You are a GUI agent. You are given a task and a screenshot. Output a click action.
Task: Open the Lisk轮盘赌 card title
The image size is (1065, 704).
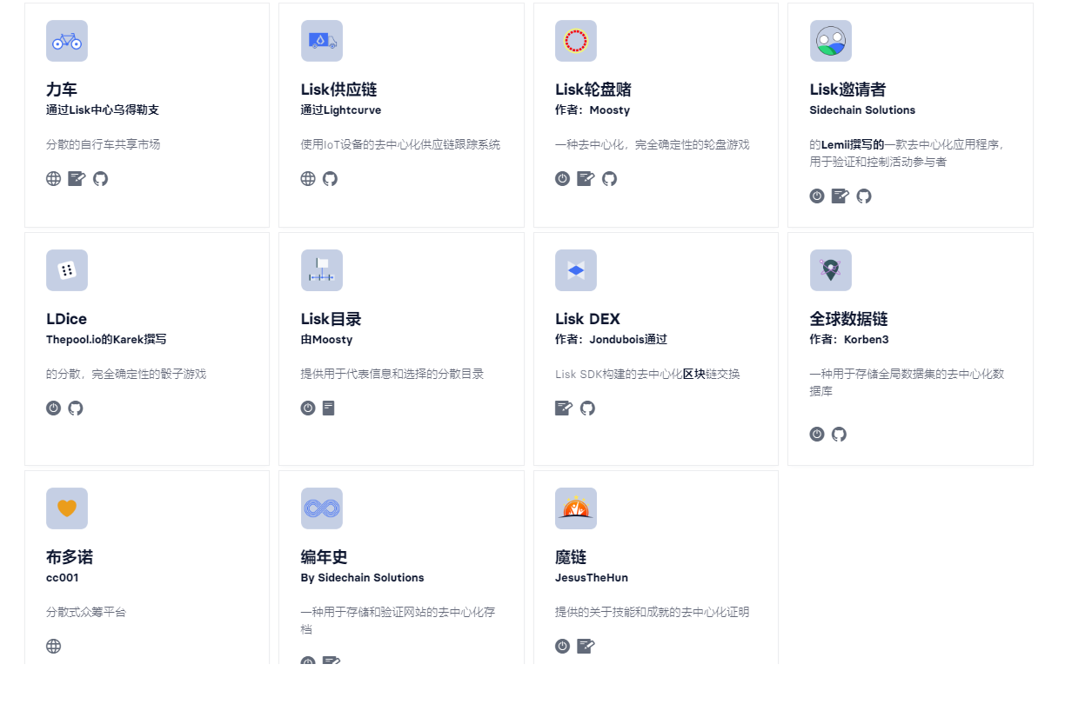[593, 90]
